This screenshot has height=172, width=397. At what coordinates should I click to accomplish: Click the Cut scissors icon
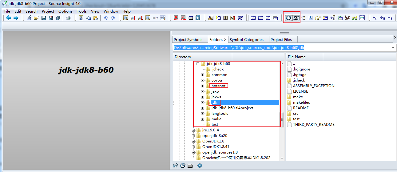[x=81, y=18]
